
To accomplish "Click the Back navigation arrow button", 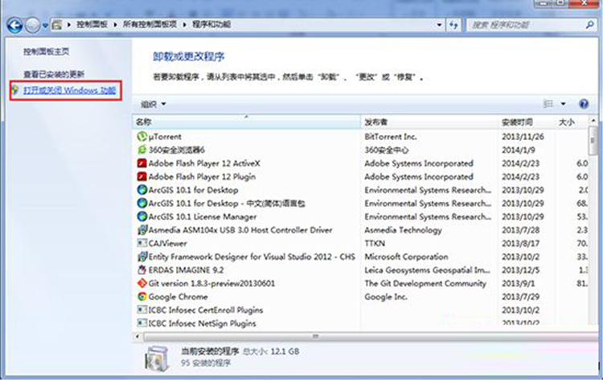I will point(14,26).
